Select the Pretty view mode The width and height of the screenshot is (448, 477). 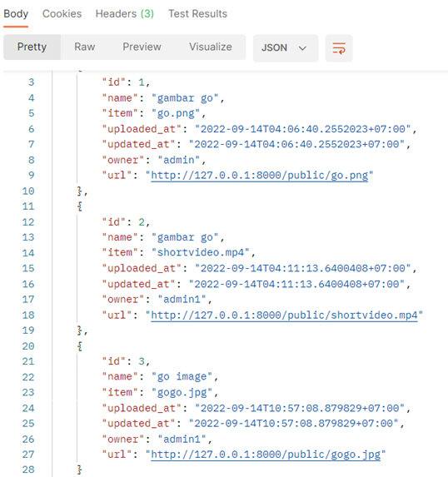tap(32, 47)
